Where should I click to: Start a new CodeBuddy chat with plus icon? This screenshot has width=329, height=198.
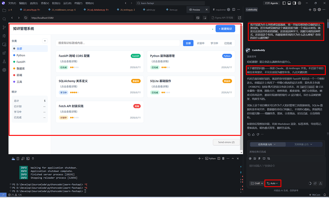point(310,10)
